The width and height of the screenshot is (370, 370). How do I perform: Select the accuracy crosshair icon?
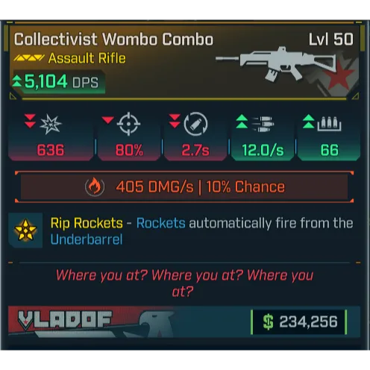coord(128,124)
